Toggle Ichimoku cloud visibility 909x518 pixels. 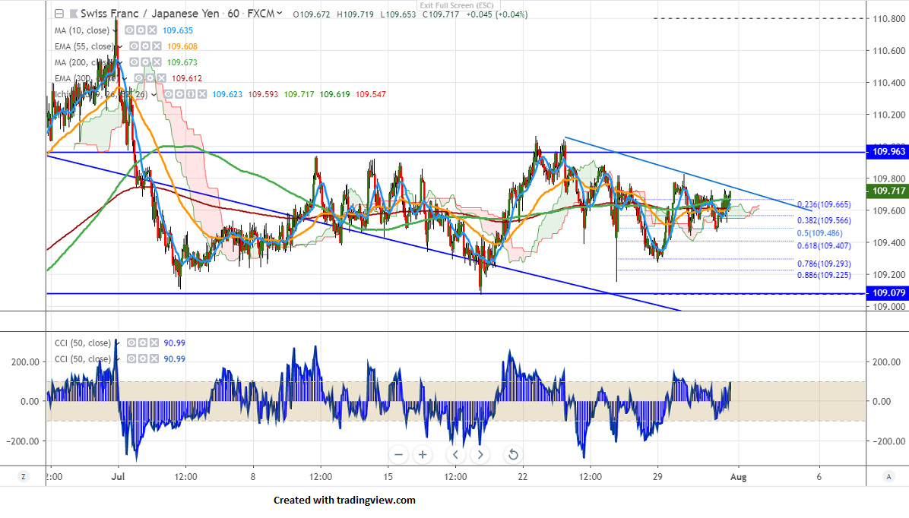(168, 94)
